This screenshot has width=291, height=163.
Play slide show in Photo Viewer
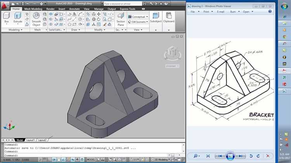(230, 156)
